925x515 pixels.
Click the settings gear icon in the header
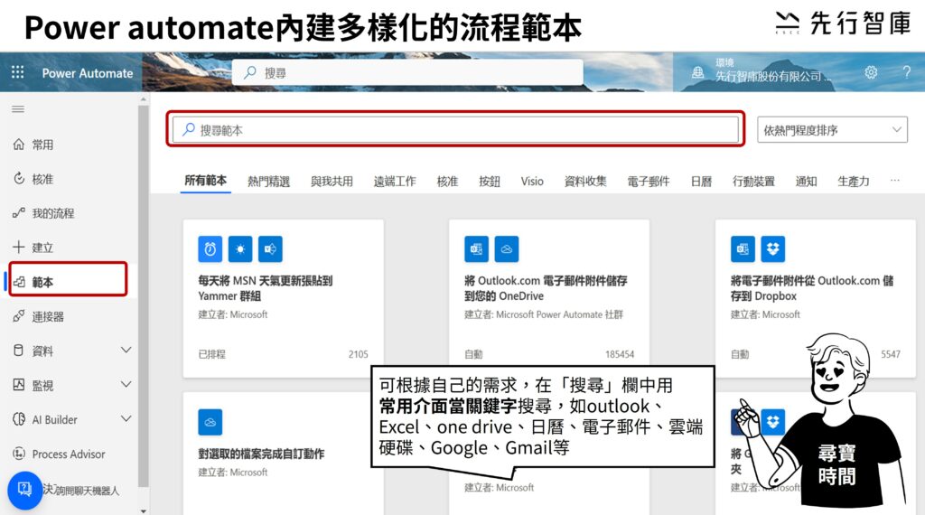click(871, 72)
